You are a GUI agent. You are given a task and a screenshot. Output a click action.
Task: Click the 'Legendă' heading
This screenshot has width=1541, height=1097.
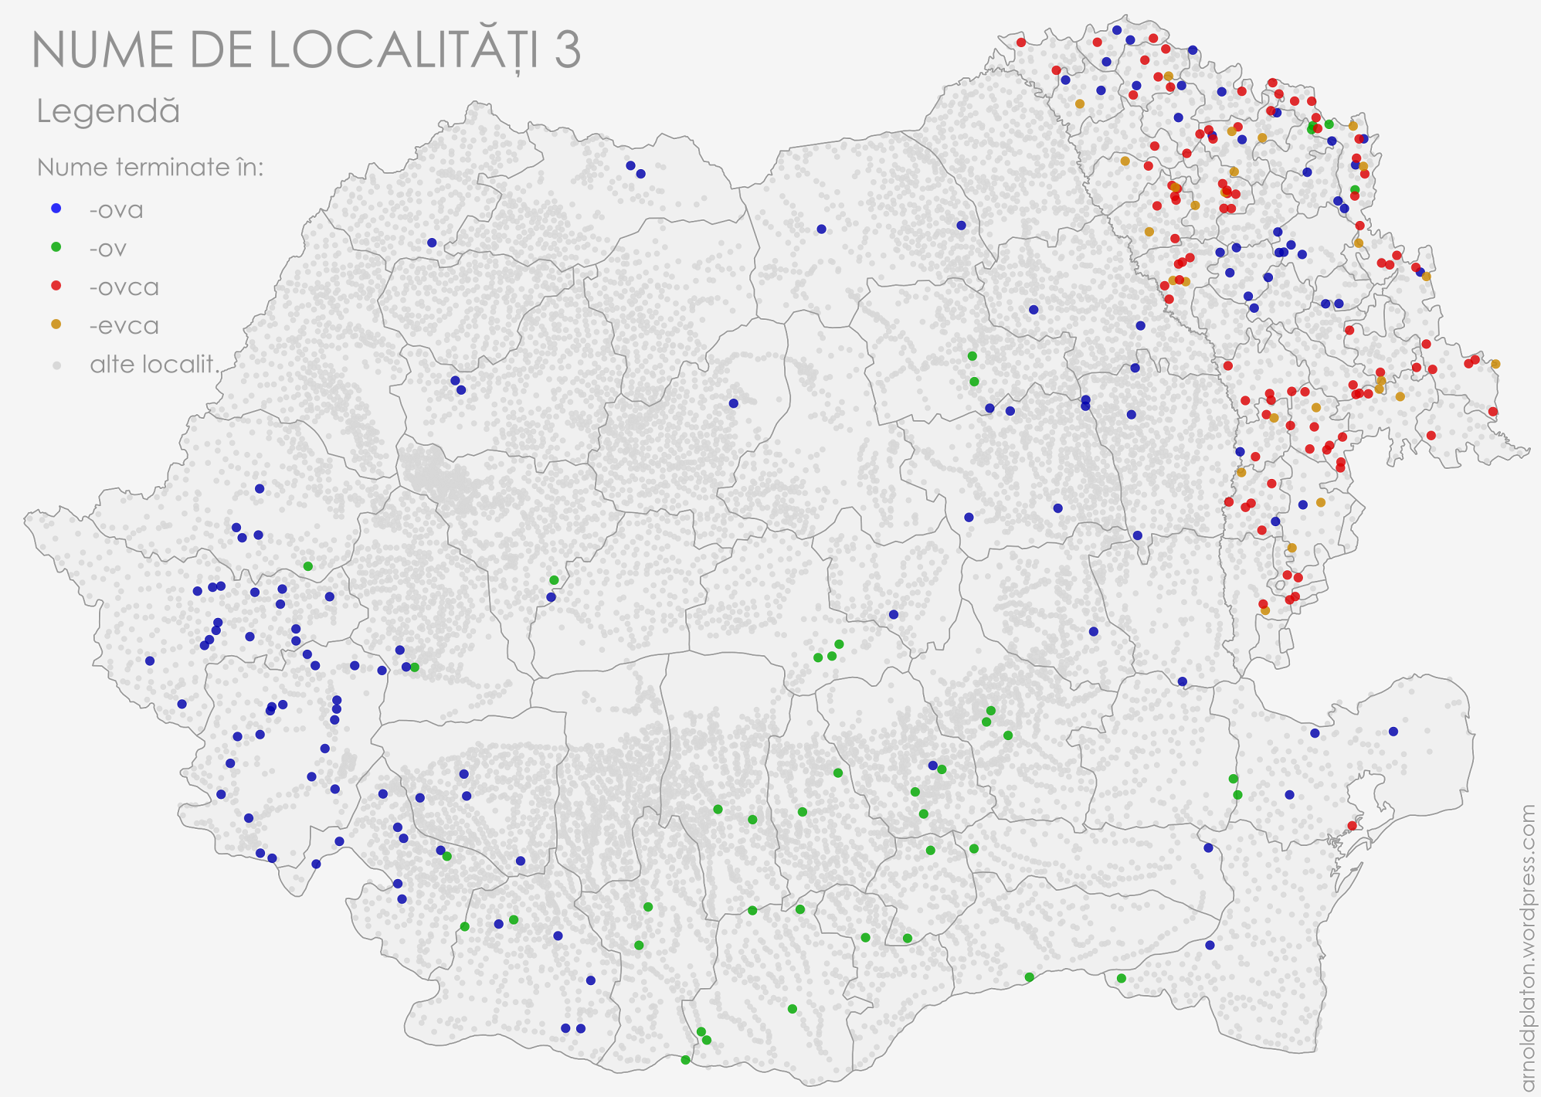(x=108, y=112)
